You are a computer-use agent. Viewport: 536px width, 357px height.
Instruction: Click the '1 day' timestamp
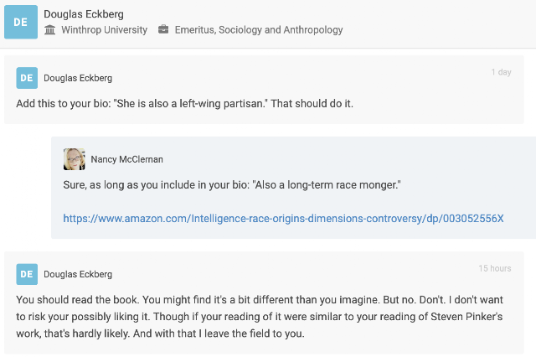[x=501, y=72]
